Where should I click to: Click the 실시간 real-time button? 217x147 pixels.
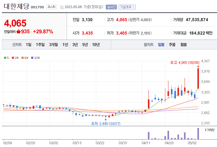click(x=111, y=7)
